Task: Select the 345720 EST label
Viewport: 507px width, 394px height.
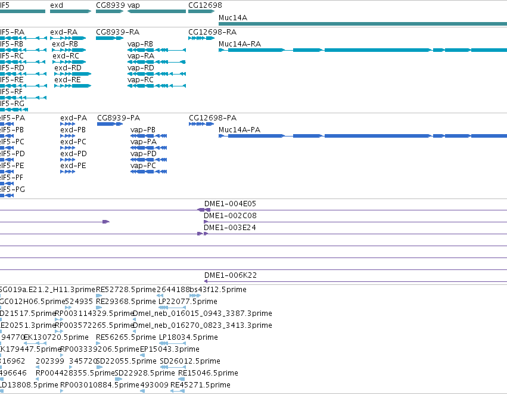Action: 83,361
